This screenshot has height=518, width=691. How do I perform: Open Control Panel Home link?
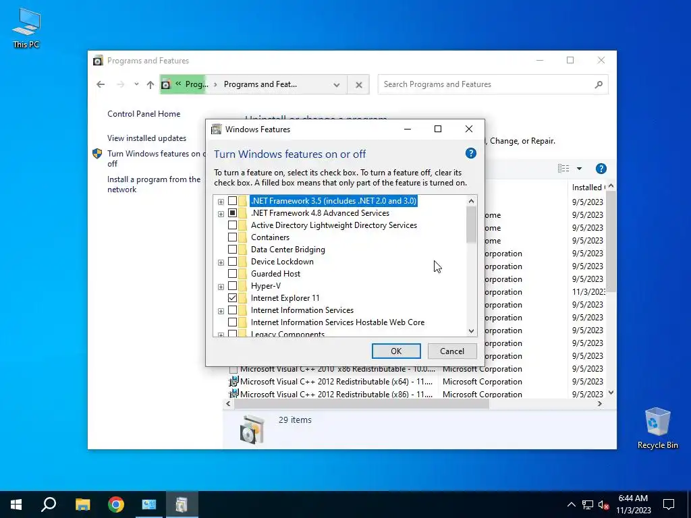tap(144, 113)
